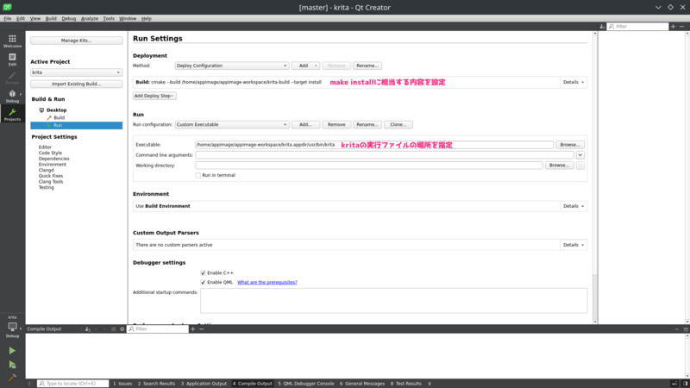Select Build under Desktop kit

pyautogui.click(x=59, y=118)
